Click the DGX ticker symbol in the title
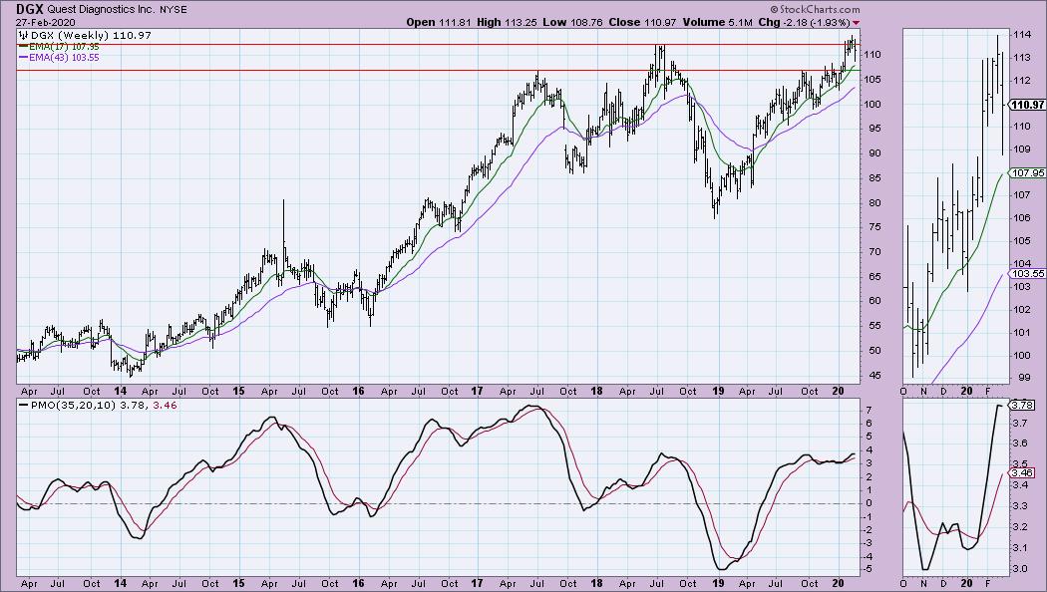The width and height of the screenshot is (1047, 592). tap(31, 9)
